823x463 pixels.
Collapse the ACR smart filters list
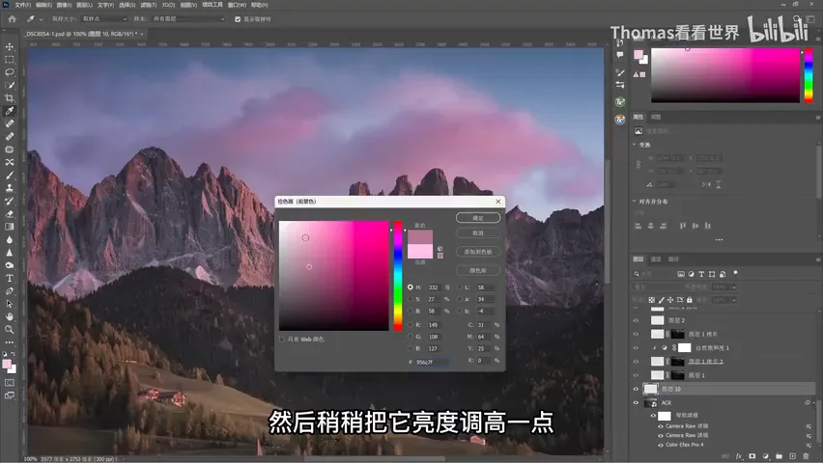click(x=813, y=402)
